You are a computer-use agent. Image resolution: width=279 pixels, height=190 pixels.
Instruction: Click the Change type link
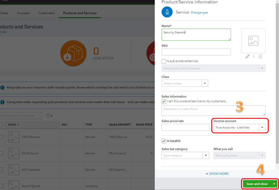199,13
